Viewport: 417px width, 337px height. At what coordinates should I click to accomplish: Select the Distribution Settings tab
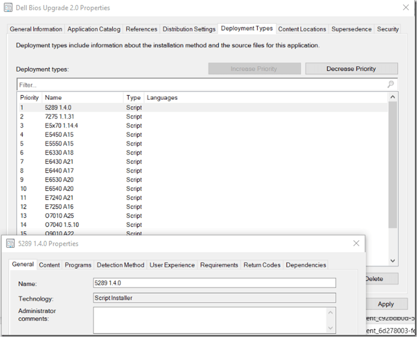[x=189, y=29]
